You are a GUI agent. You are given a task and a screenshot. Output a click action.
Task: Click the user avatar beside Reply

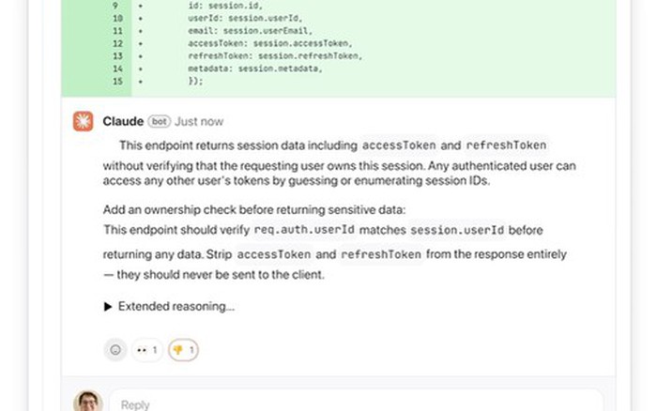point(87,402)
